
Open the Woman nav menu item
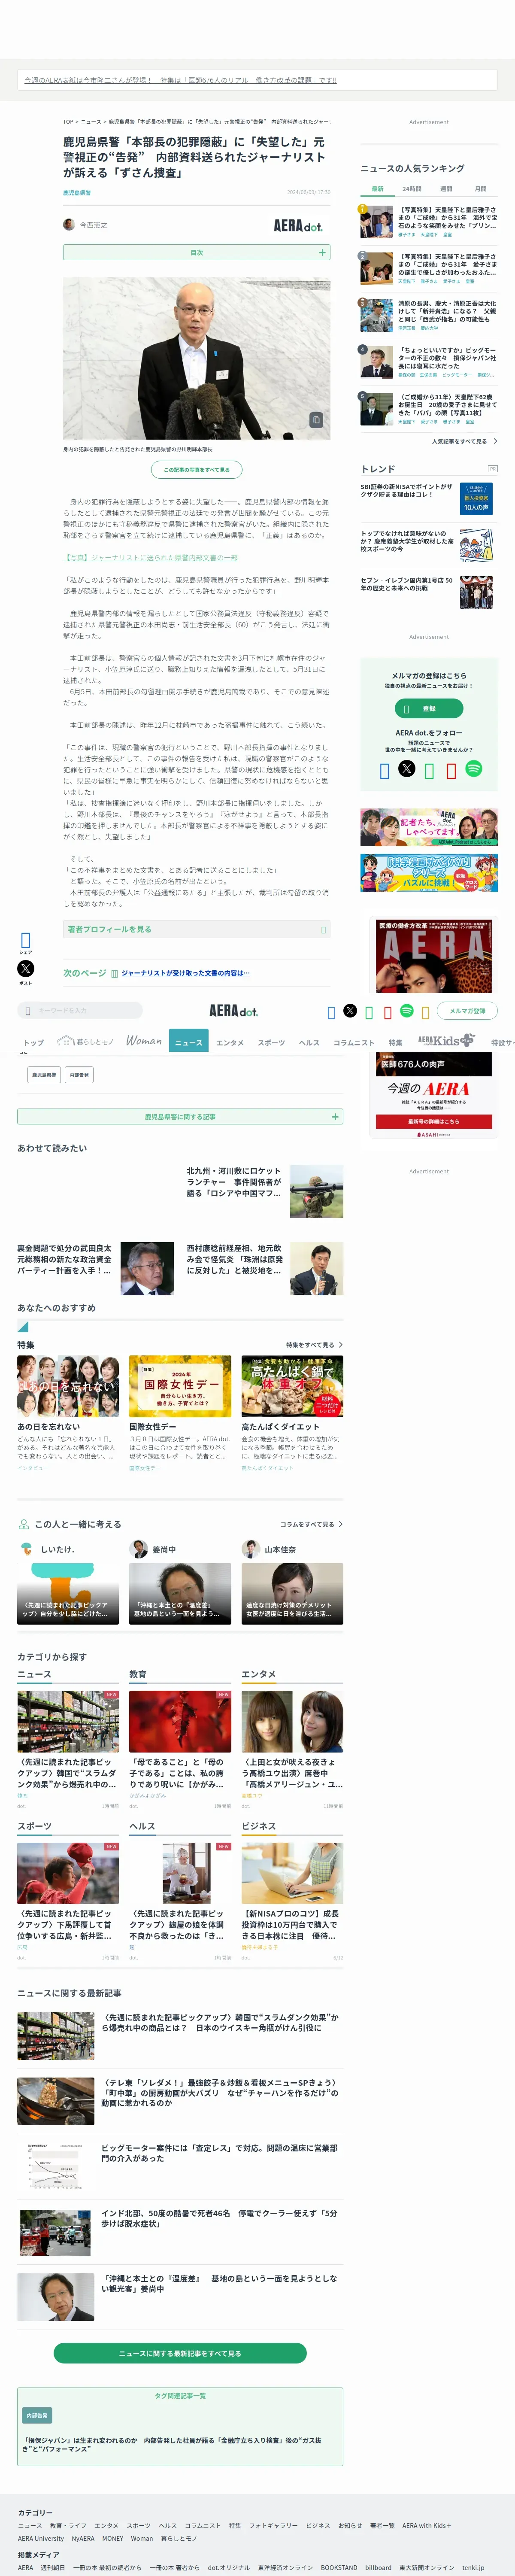(144, 1041)
